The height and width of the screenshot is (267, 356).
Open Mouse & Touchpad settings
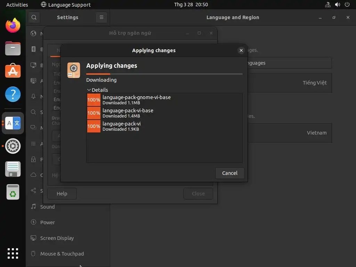[x=62, y=254]
